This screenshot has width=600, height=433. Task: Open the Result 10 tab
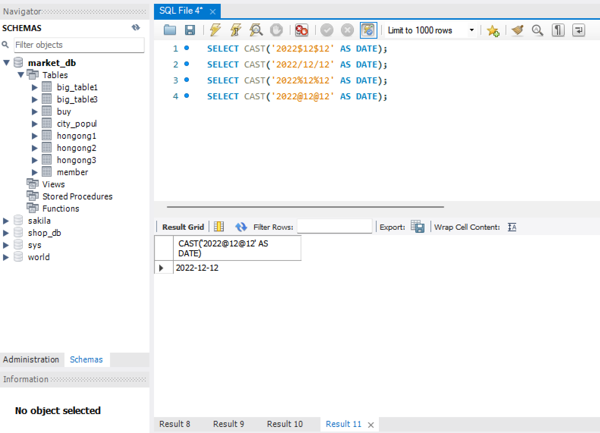click(285, 424)
